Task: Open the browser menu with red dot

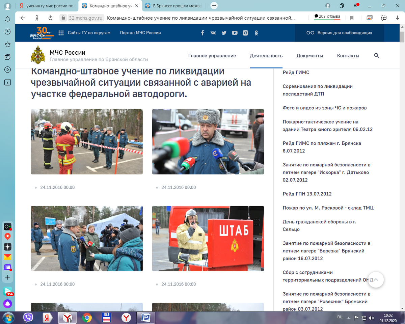Action: click(356, 5)
